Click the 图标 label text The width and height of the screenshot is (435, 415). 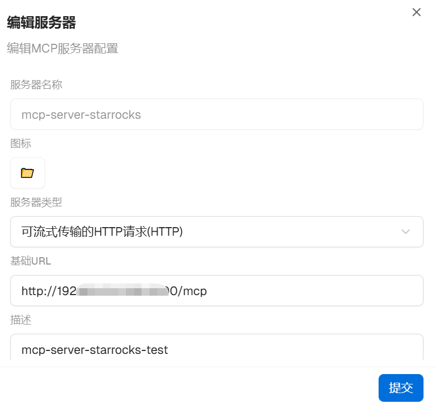tap(21, 144)
